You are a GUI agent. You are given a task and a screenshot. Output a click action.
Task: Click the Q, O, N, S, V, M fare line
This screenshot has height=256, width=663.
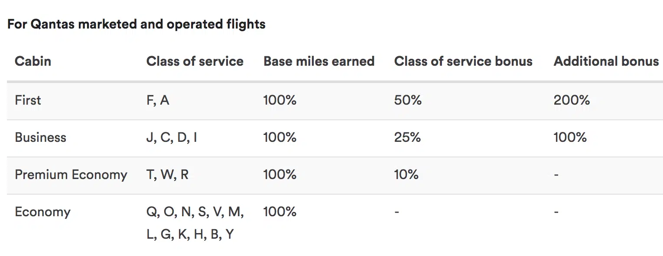(195, 212)
